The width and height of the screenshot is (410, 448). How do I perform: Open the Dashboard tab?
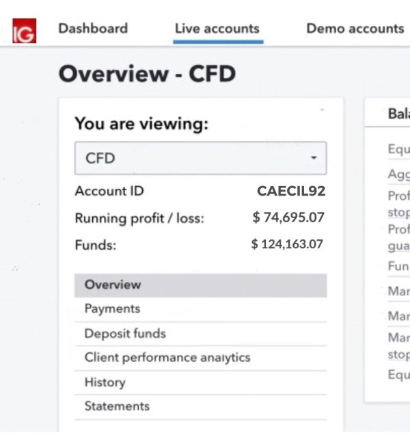93,29
